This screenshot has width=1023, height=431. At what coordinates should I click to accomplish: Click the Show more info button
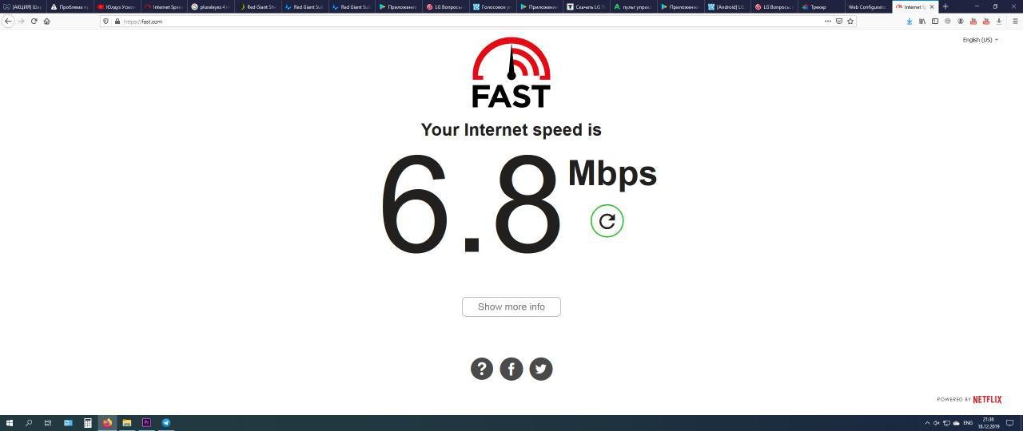511,306
